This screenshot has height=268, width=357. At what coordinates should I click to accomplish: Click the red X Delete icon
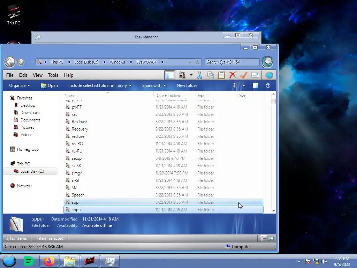pos(233,75)
